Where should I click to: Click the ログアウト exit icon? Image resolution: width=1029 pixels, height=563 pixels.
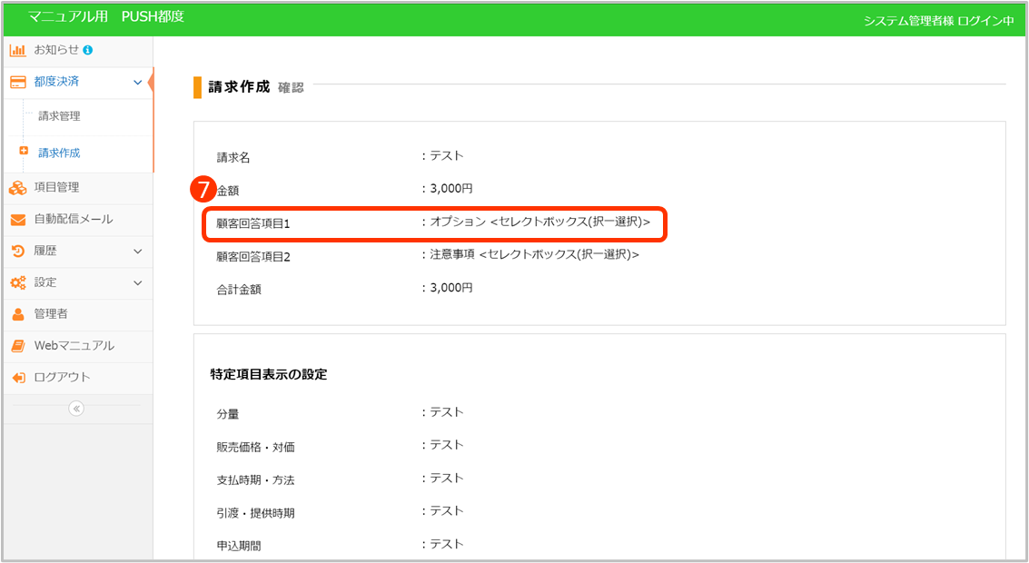17,378
